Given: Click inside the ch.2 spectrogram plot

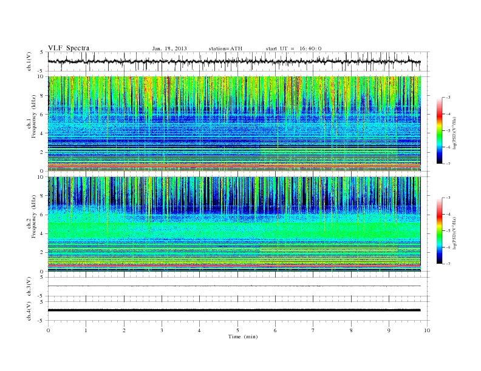Looking at the screenshot, I should pos(234,224).
